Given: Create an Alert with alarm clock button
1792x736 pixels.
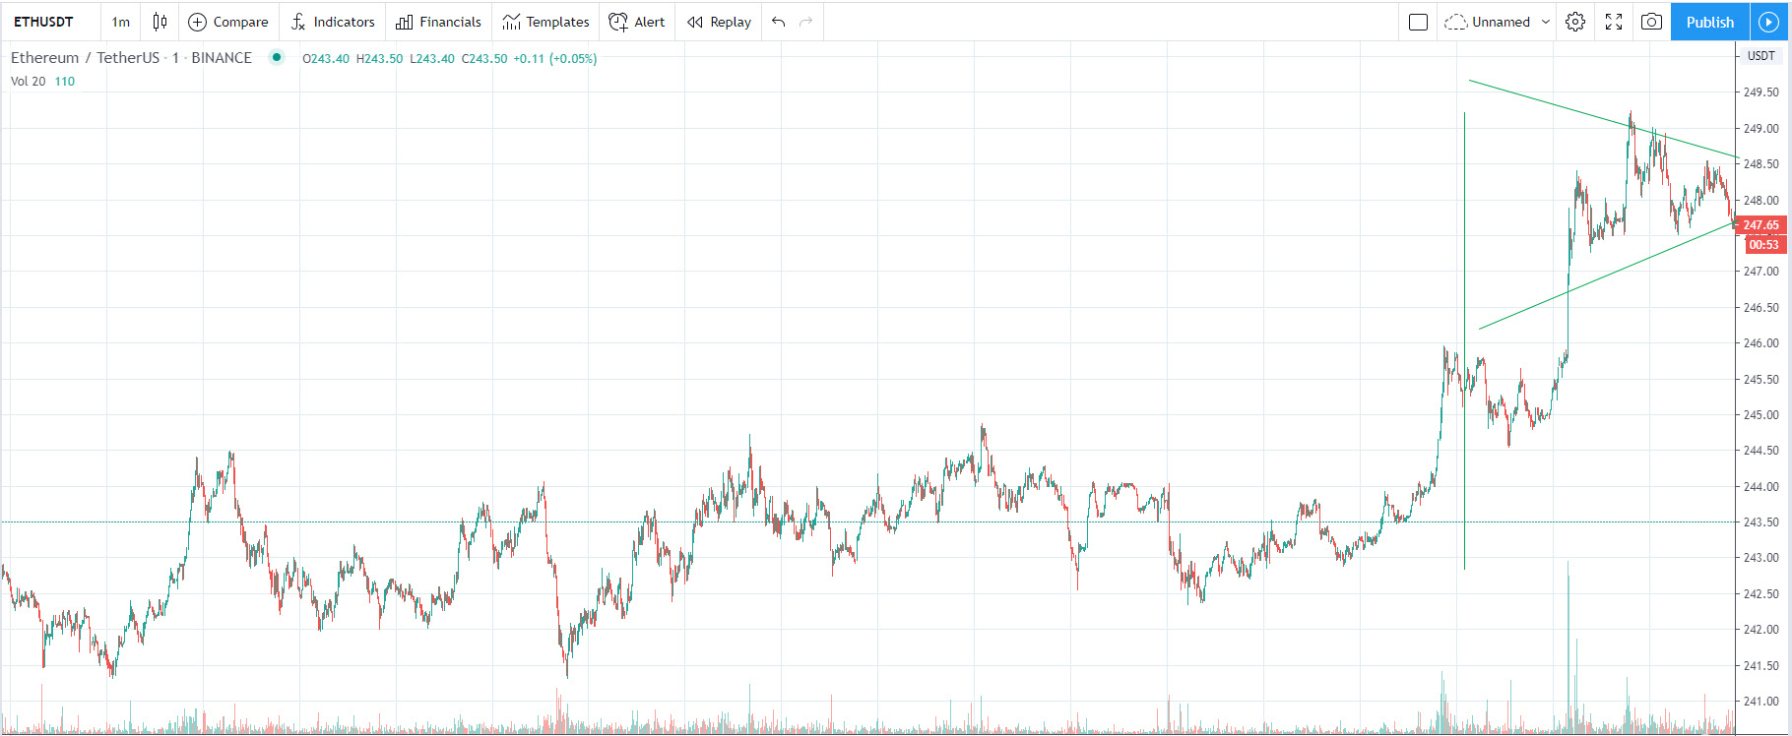Looking at the screenshot, I should pyautogui.click(x=637, y=22).
